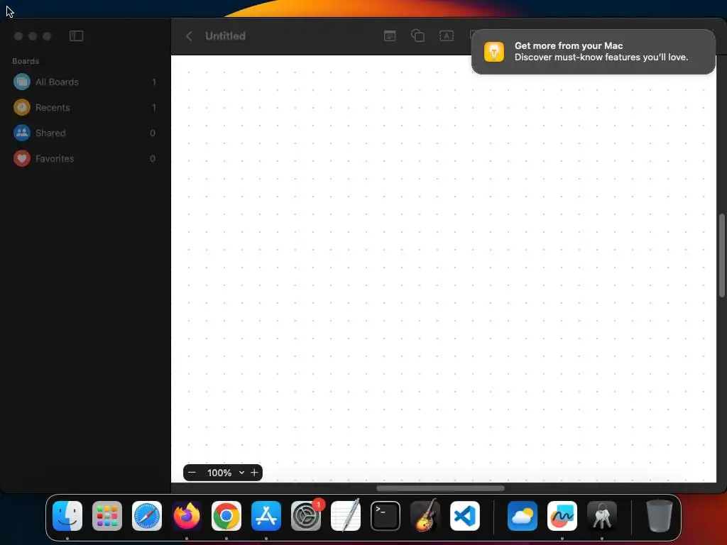Open Visual Studio Code in the Dock
This screenshot has height=545, width=727.
464,516
